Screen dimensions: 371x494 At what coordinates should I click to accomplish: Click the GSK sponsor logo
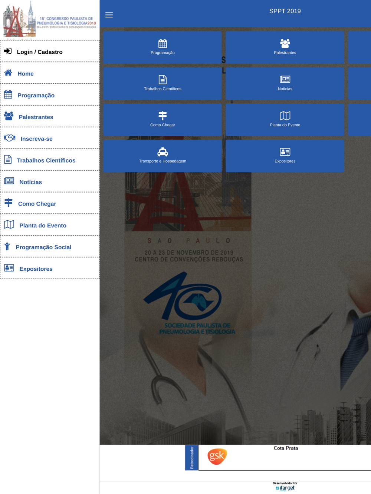[217, 456]
